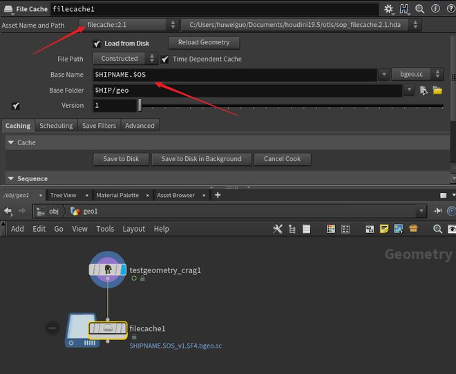The width and height of the screenshot is (456, 374).
Task: Toggle the Load from Disk checkbox
Action: pyautogui.click(x=97, y=44)
